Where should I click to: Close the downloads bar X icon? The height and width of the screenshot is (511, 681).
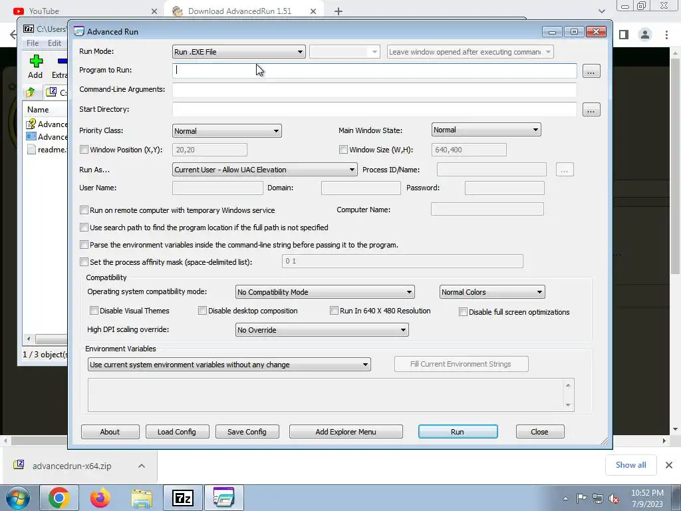point(669,465)
